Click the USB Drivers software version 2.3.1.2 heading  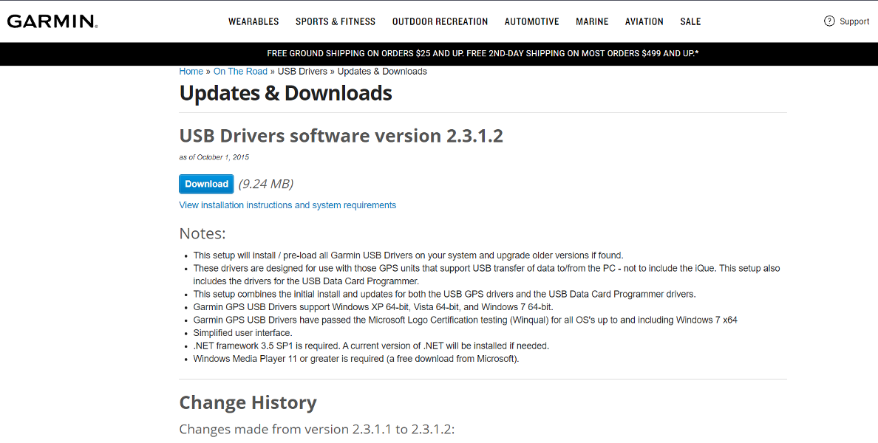(x=341, y=136)
